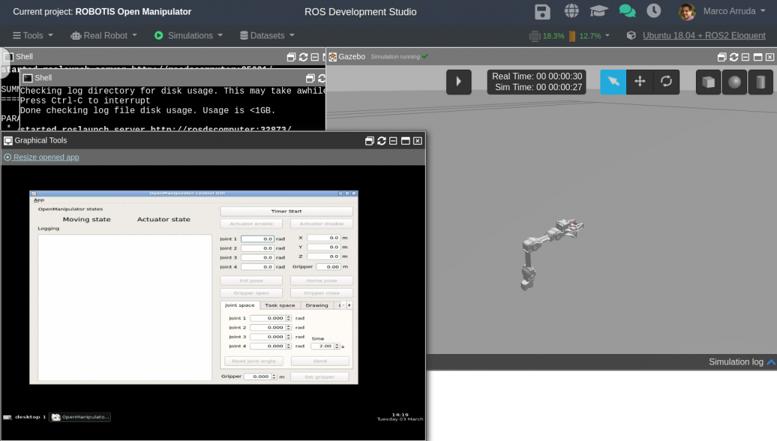Maximize the Graphical Tools window

click(405, 141)
